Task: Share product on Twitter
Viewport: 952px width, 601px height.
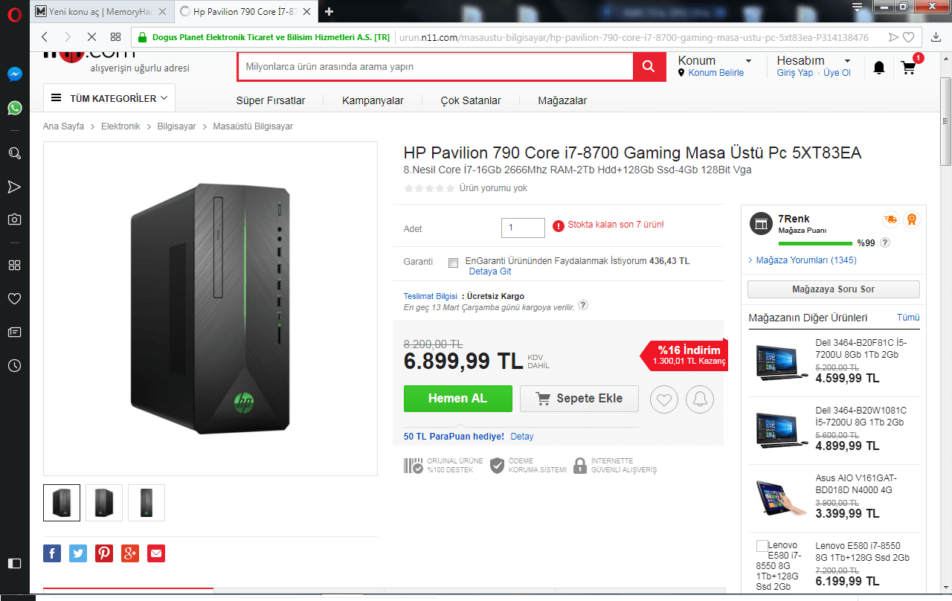Action: pyautogui.click(x=78, y=553)
